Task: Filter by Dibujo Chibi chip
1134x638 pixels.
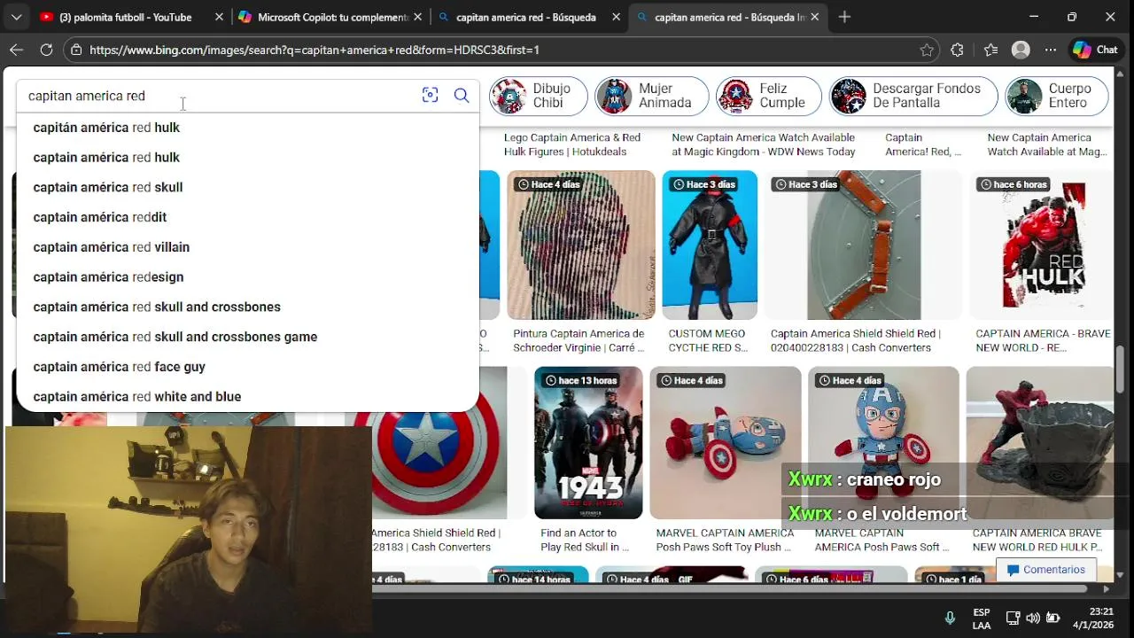Action: click(538, 96)
